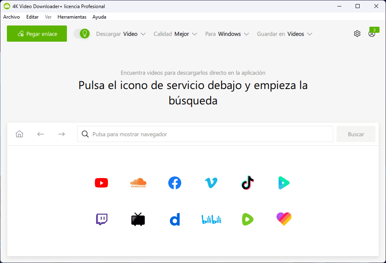
Task: Open the Likee heart icon
Action: click(284, 219)
